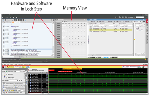Image resolution: width=150 pixels, height=96 pixels.
Task: Select the binoculars find icon in design browser
Action: click(19, 80)
